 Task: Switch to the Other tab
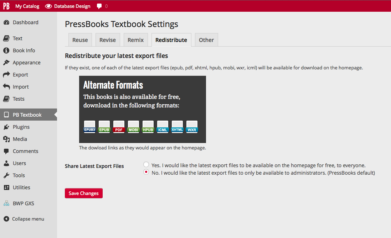[206, 40]
